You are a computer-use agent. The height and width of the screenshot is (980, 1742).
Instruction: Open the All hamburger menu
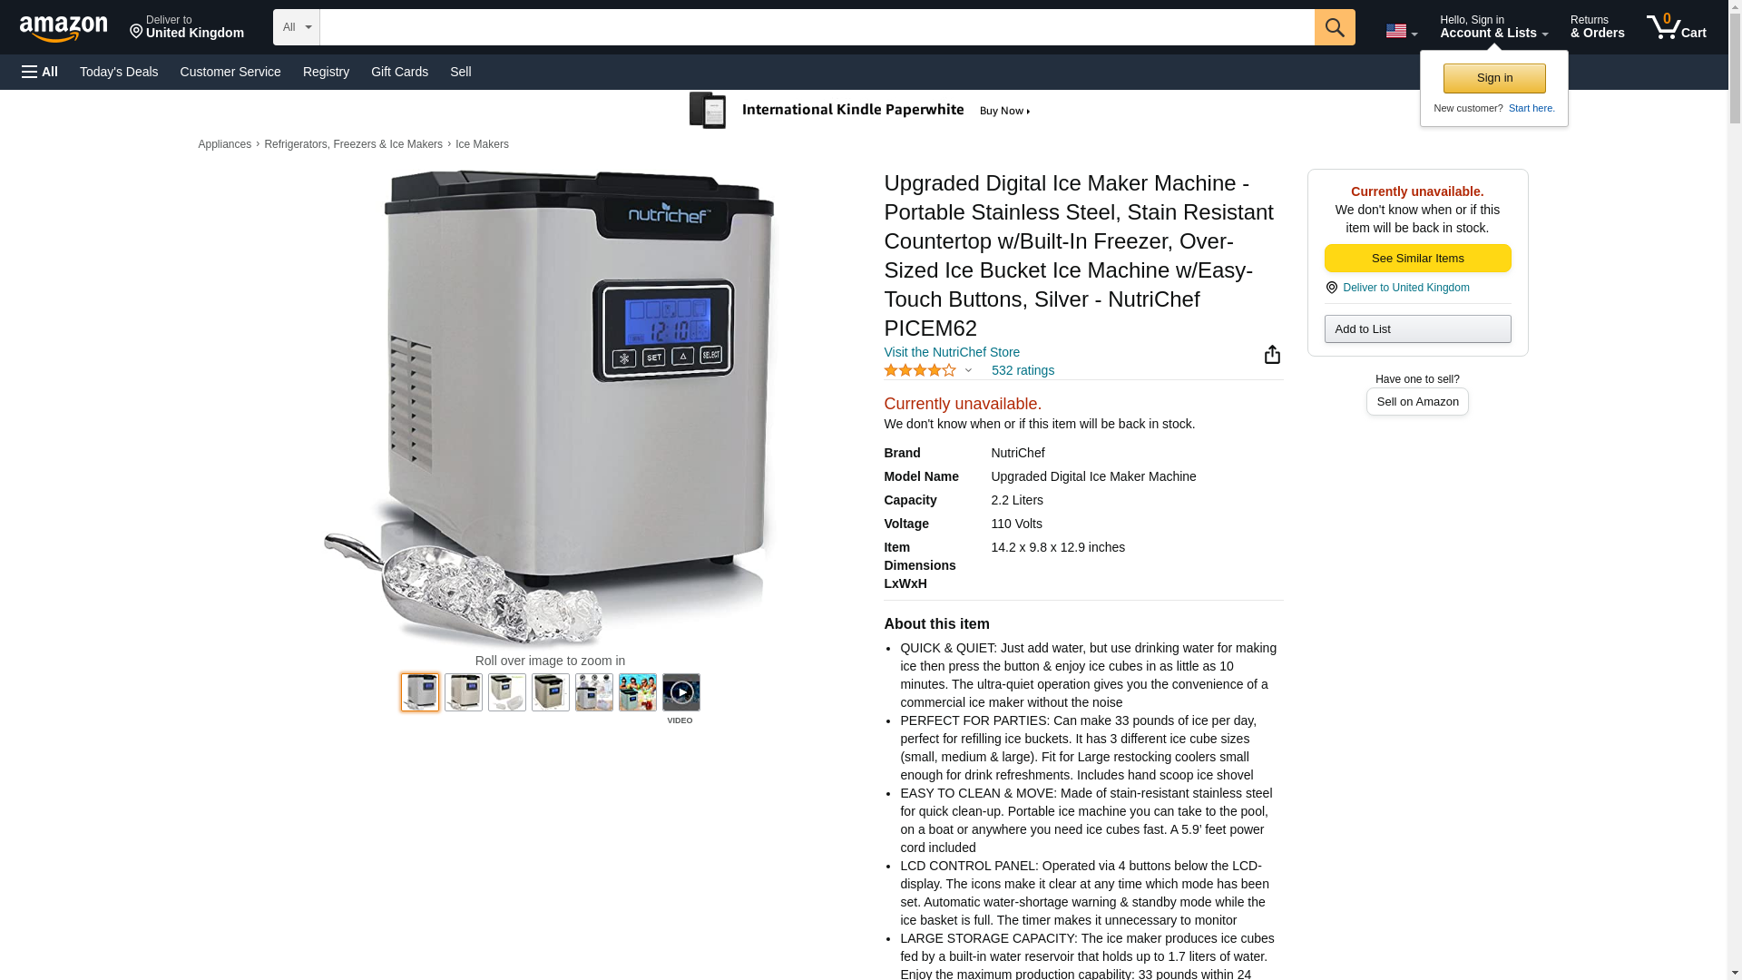pos(40,72)
